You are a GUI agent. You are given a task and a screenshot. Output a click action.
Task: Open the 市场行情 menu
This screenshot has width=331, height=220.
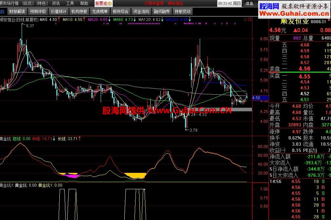(x=10, y=3)
